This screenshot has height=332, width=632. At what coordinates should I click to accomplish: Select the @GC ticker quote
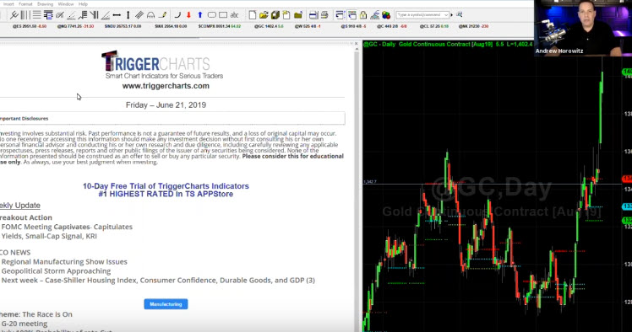[x=269, y=26]
